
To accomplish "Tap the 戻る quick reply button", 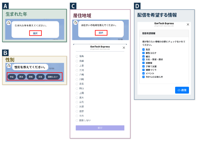I will coord(21,77).
